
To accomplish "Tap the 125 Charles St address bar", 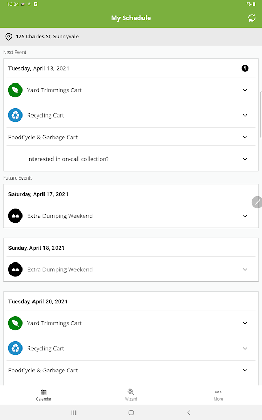I will click(x=131, y=37).
